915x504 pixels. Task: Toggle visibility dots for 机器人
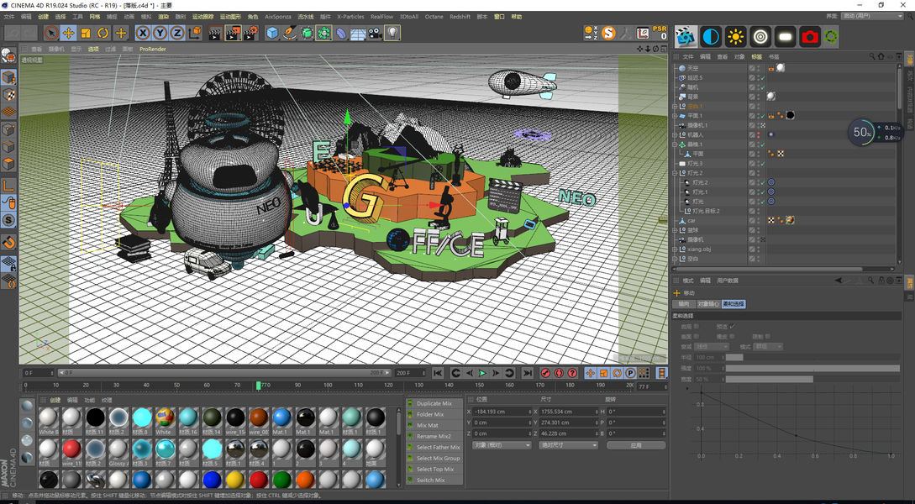coord(759,134)
